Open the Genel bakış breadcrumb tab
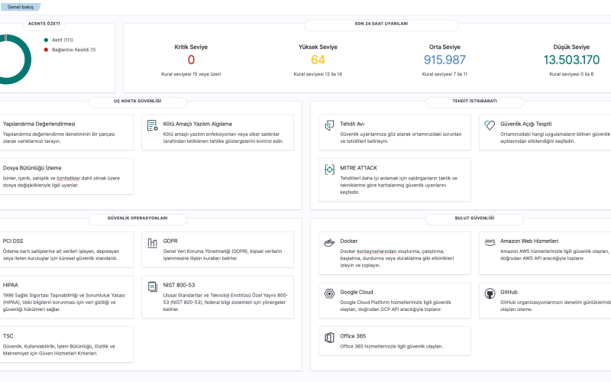611x382 pixels. pos(19,6)
